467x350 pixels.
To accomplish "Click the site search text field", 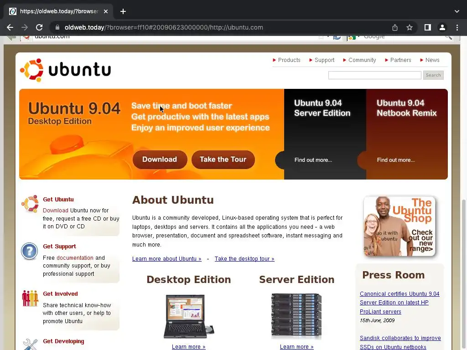I will (375, 75).
